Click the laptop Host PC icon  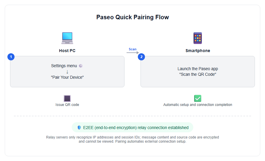pos(67,38)
